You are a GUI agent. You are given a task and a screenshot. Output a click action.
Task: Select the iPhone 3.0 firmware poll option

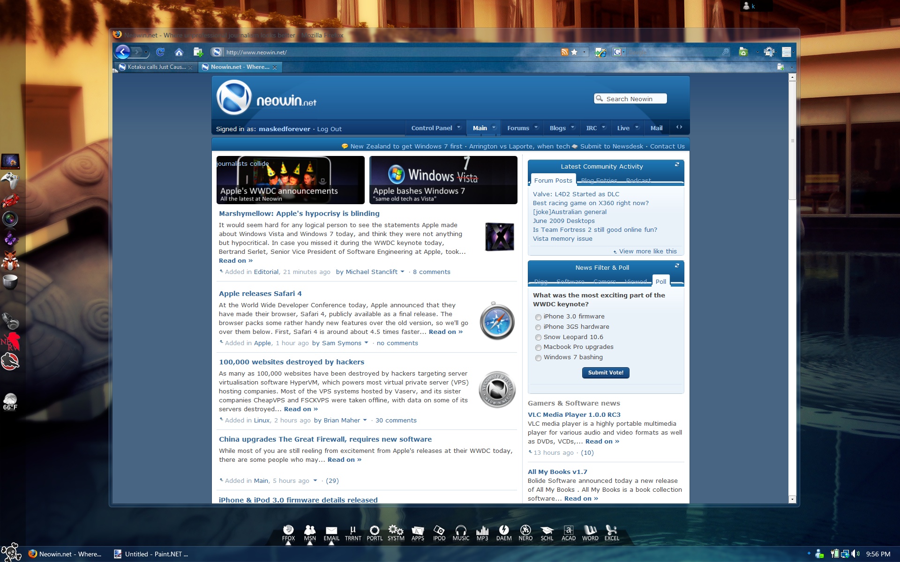click(x=538, y=317)
